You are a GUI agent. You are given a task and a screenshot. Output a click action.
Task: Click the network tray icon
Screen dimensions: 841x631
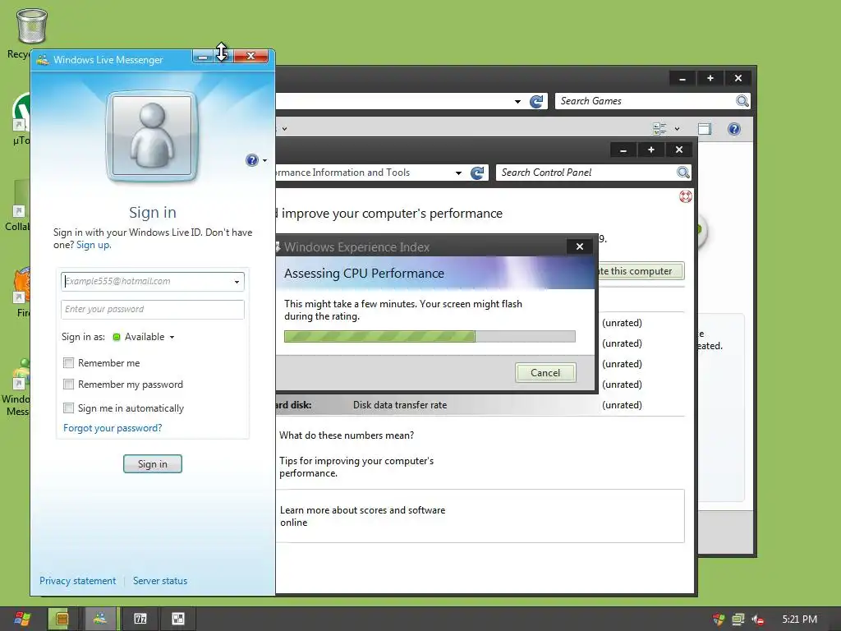(x=738, y=619)
